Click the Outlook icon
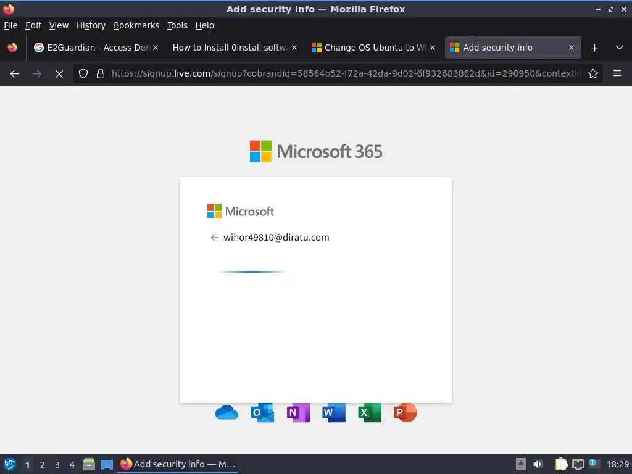The height and width of the screenshot is (474, 632). 262,412
